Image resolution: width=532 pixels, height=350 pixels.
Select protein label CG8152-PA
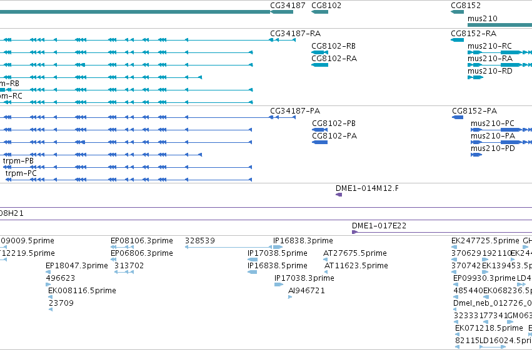tap(474, 111)
